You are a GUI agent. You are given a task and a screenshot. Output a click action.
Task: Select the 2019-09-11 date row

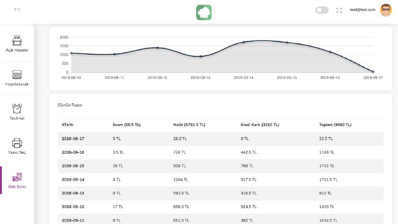tap(220, 220)
